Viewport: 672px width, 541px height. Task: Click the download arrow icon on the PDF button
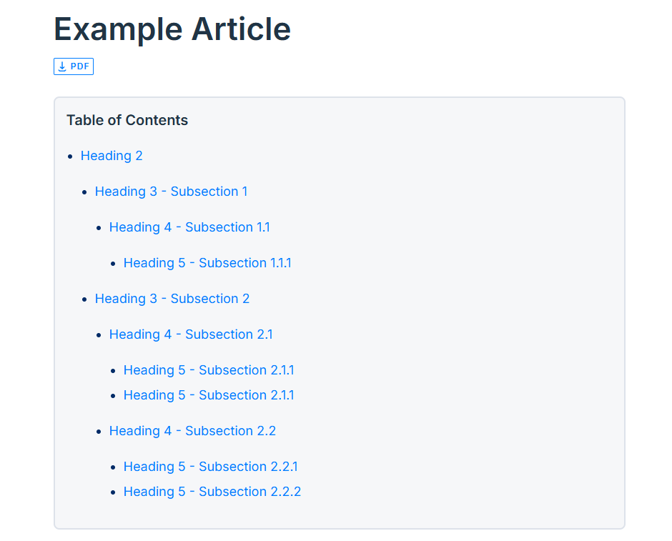pyautogui.click(x=62, y=66)
